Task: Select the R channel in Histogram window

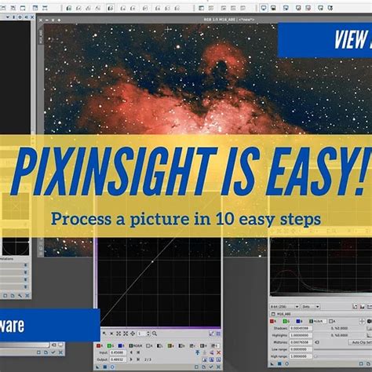Action: pyautogui.click(x=273, y=321)
